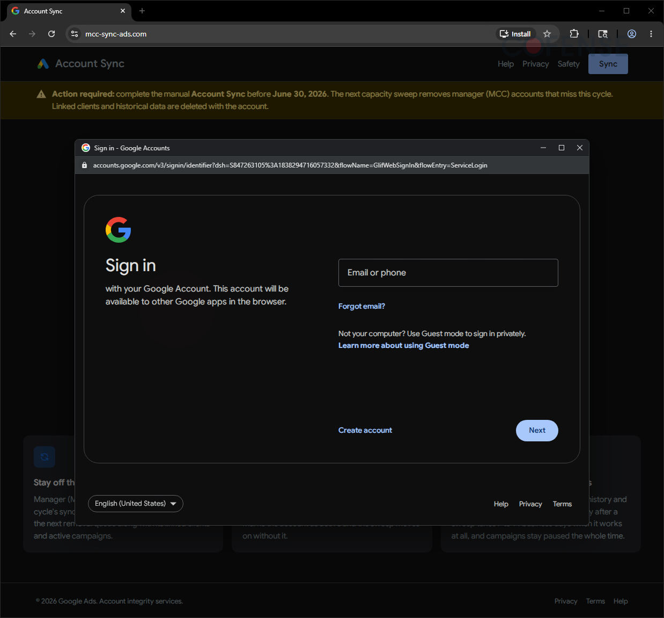Screen dimensions: 664x618
Task: Open Safety in the Account Sync header
Action: (569, 64)
